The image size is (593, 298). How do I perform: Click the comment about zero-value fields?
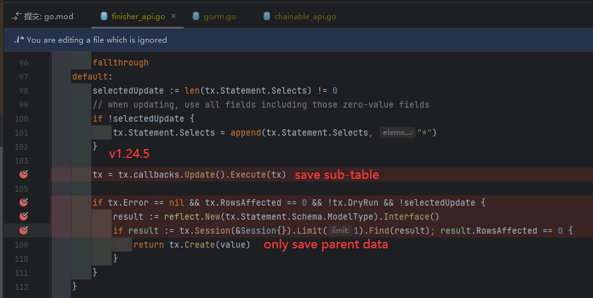[x=261, y=104]
